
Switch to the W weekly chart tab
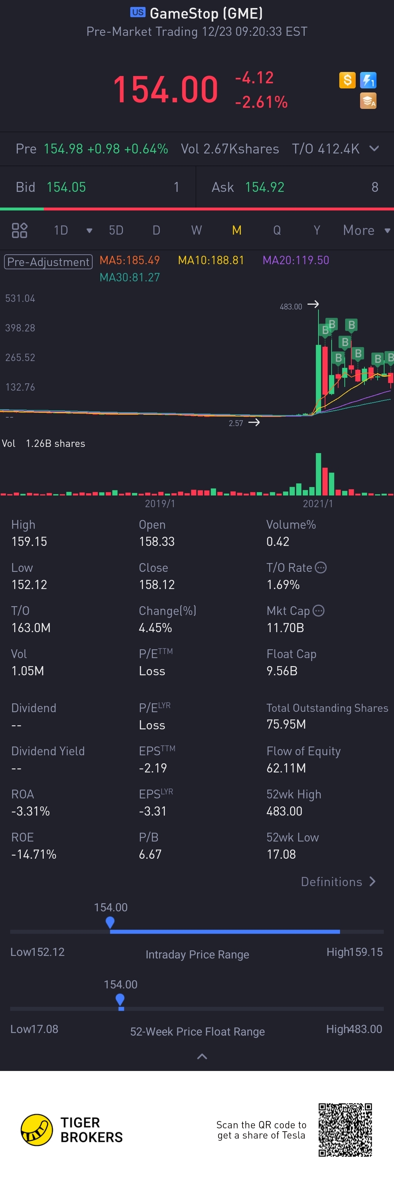[196, 230]
